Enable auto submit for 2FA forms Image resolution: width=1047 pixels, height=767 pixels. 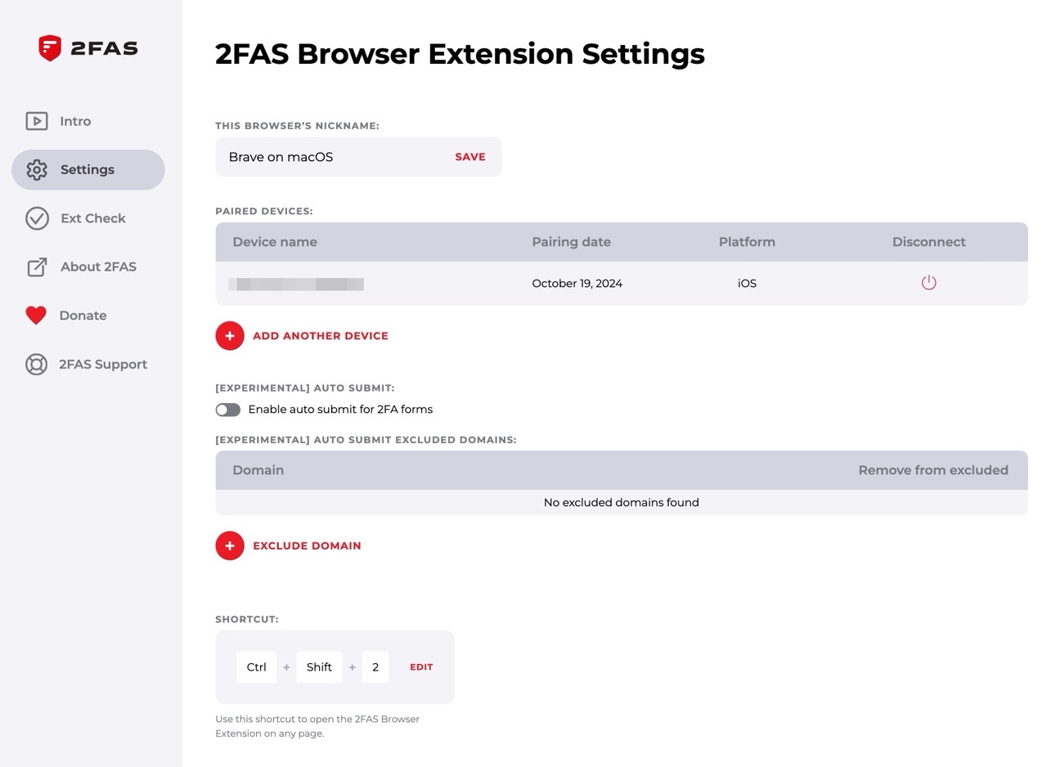(228, 410)
